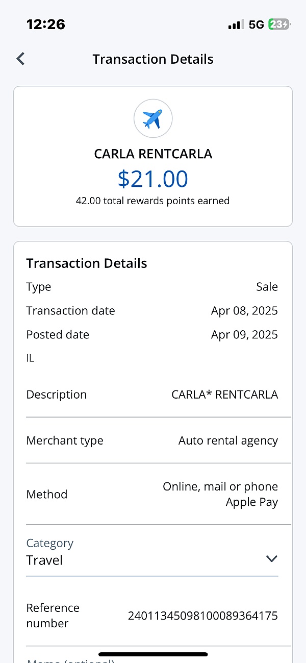This screenshot has height=663, width=306.
Task: Tap the Memo (optional) field
Action: click(152, 658)
